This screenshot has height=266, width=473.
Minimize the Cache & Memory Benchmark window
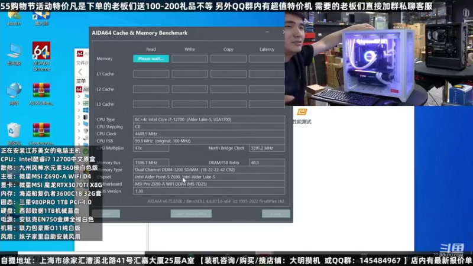267,32
